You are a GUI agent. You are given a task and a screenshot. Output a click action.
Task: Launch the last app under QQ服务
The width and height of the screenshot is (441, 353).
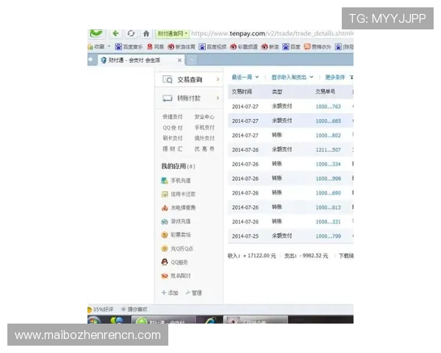click(x=176, y=276)
